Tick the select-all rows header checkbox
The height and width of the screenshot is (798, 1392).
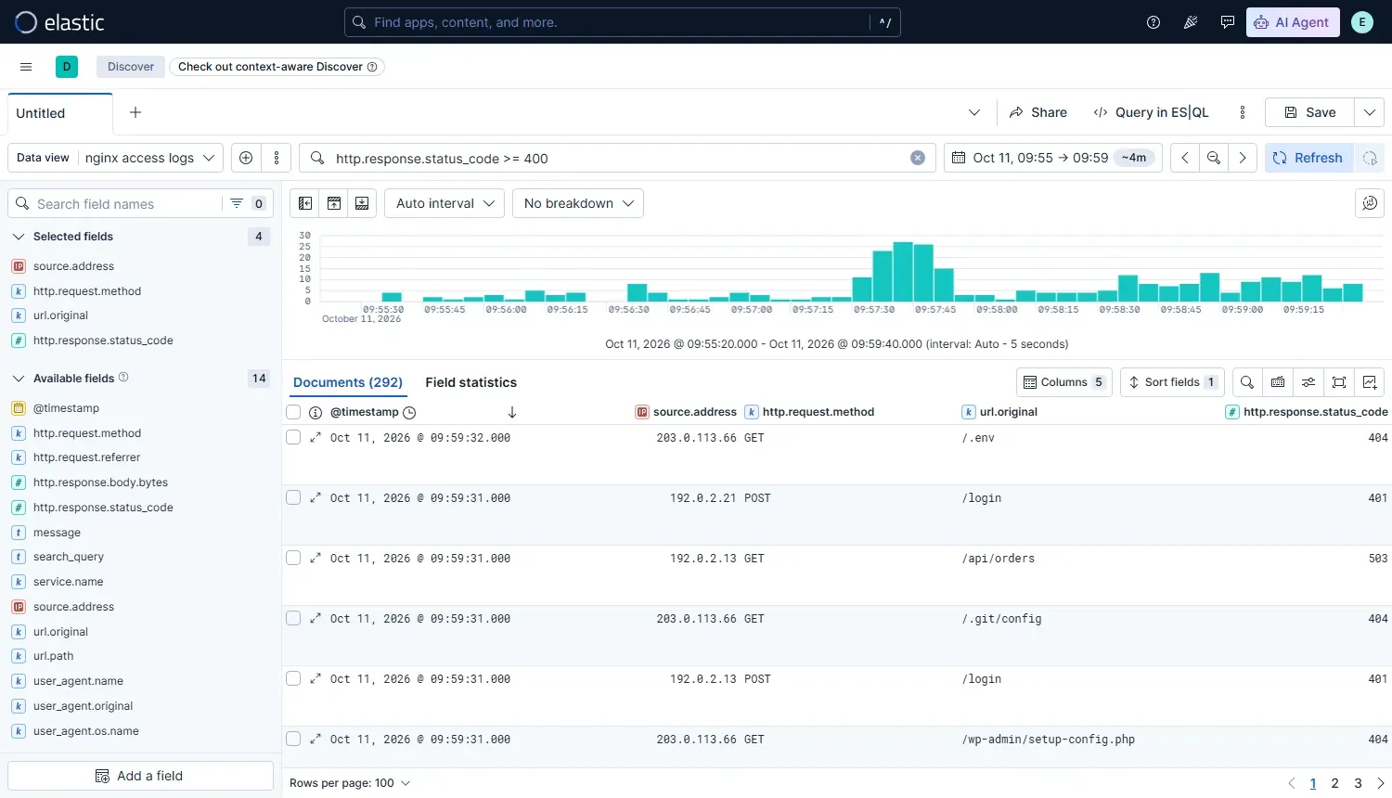293,412
